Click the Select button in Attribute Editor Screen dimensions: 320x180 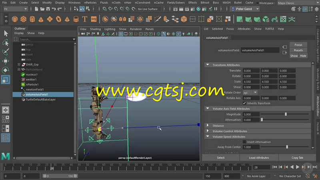(x=221, y=158)
